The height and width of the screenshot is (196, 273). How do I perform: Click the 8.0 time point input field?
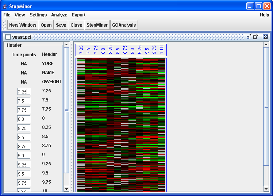[24, 119]
